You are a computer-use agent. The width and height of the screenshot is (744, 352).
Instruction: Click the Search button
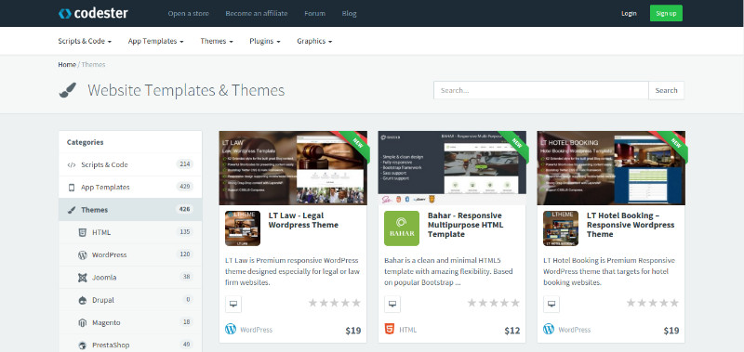pos(666,90)
